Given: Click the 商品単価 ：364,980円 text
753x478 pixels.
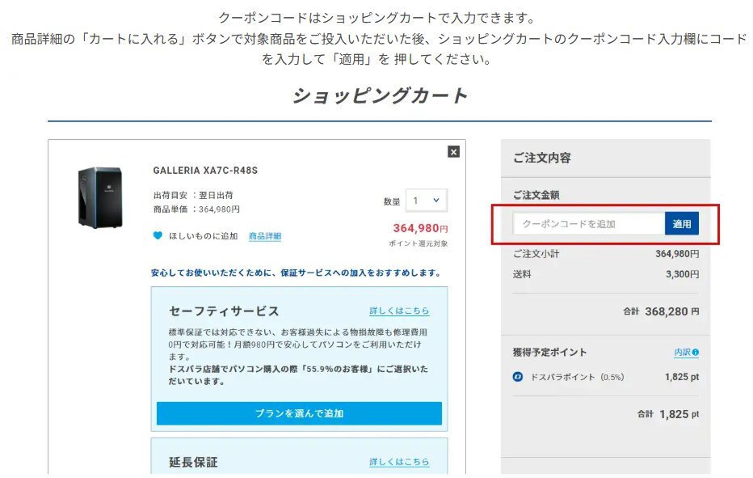Looking at the screenshot, I should (196, 209).
